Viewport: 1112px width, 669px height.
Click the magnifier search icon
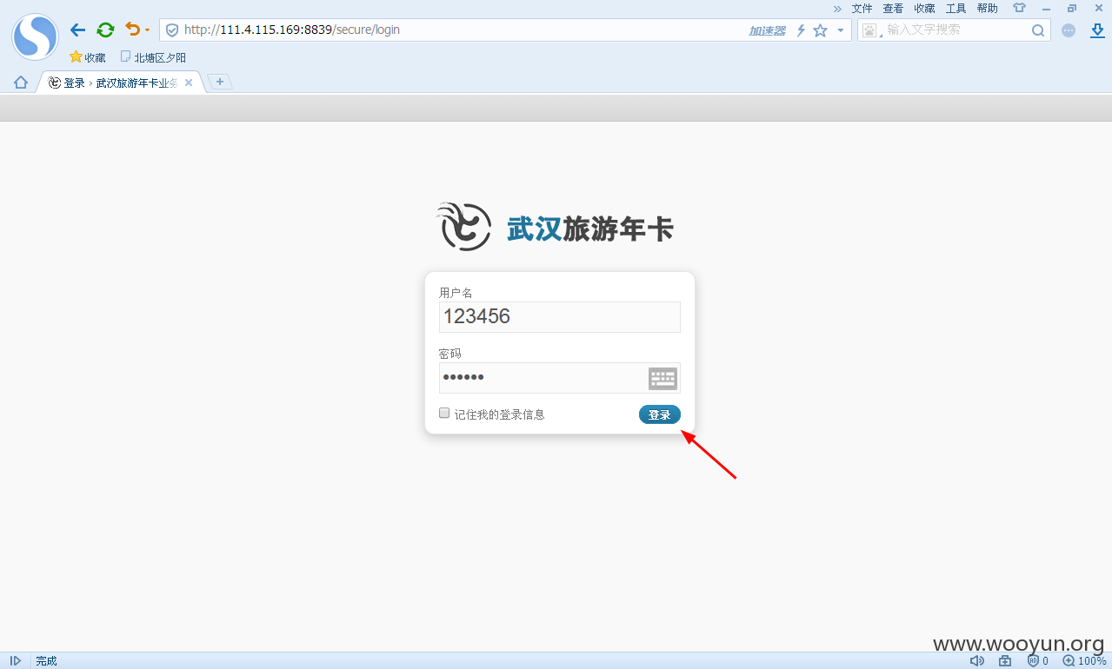click(1038, 30)
